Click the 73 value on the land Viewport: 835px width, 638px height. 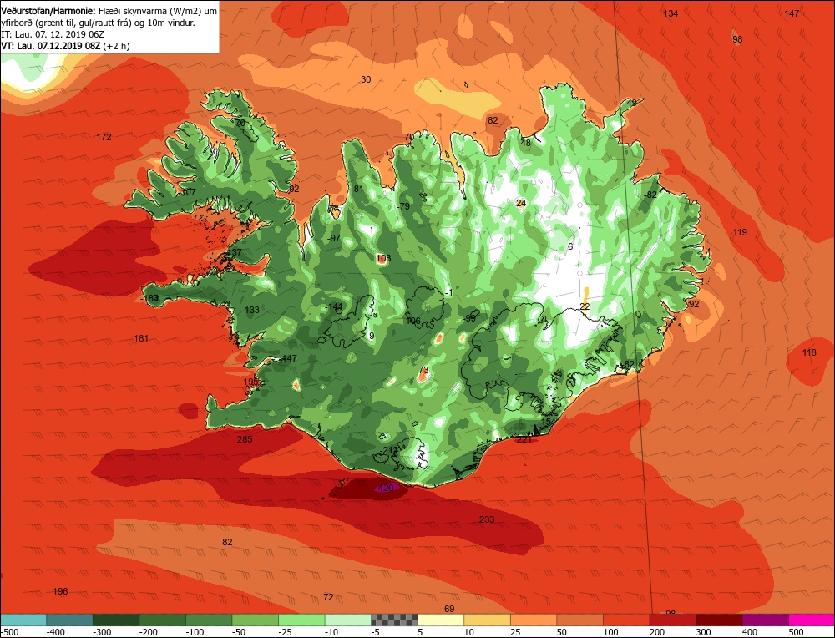(x=423, y=370)
